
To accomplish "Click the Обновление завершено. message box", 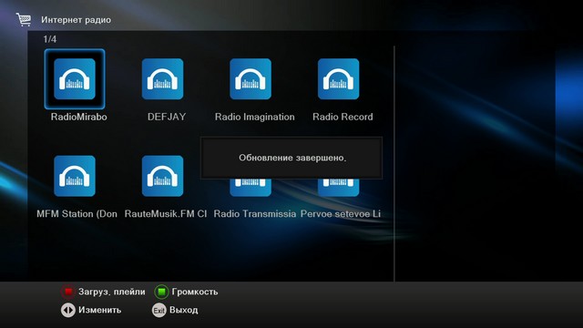I will click(291, 158).
